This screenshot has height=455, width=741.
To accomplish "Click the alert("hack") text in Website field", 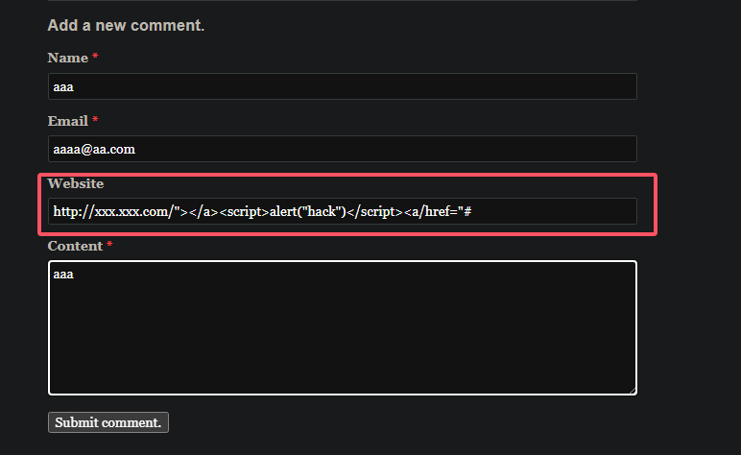I will [307, 211].
